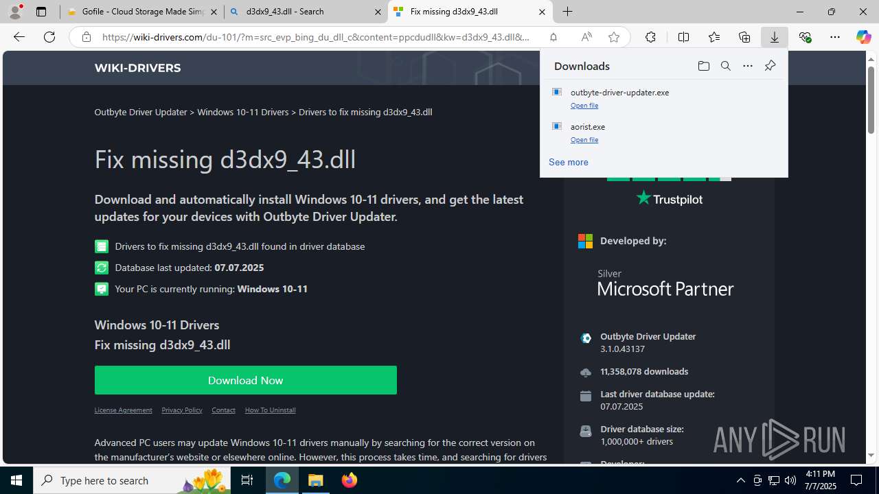Open Windows 10-11 Drivers breadcrumb link

pos(242,112)
